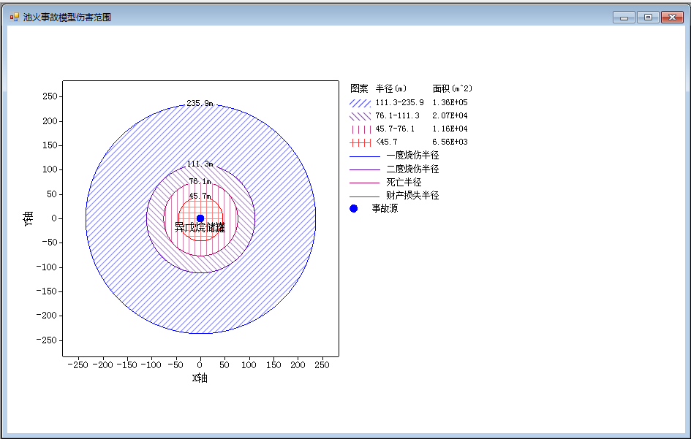Click the 2.07E+04 area value
This screenshot has width=691, height=439.
point(450,116)
